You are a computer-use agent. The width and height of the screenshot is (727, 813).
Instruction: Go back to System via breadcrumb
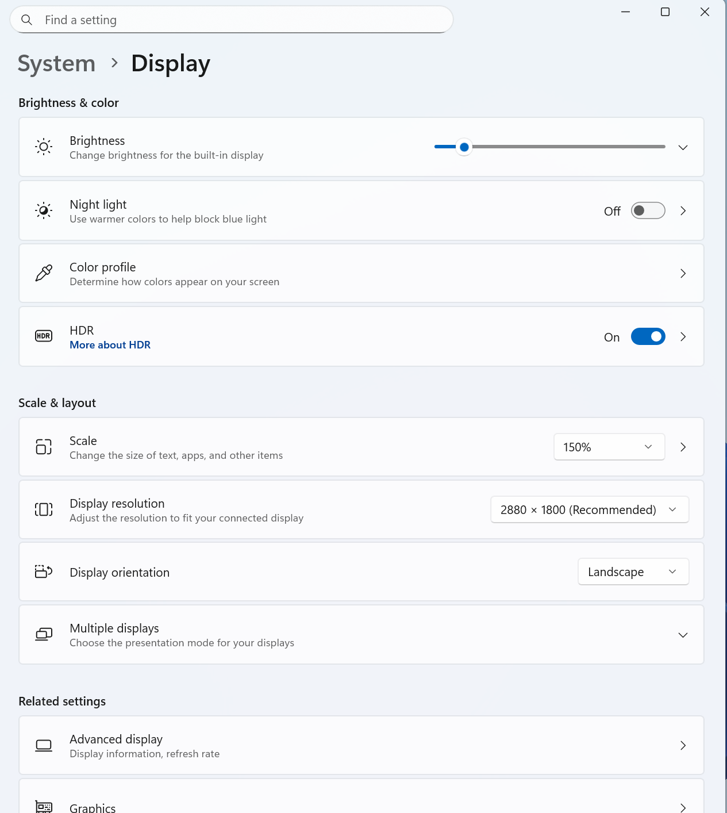click(56, 63)
